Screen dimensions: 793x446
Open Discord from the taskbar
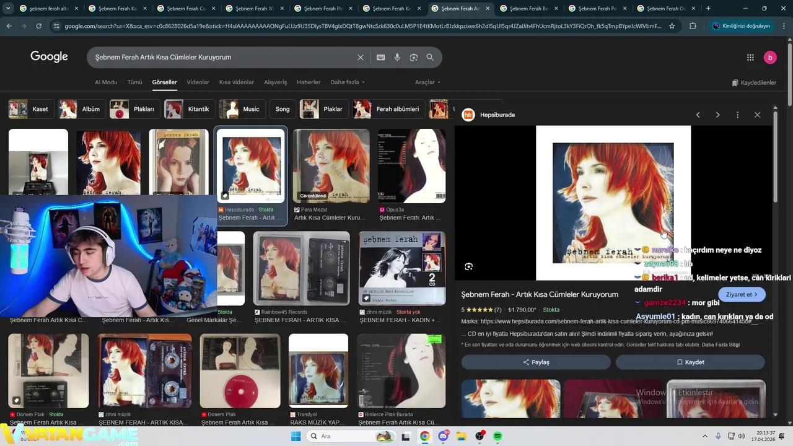pos(443,436)
